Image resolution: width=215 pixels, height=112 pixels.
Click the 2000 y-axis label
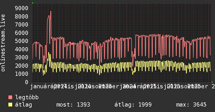pyautogui.click(x=22, y=66)
